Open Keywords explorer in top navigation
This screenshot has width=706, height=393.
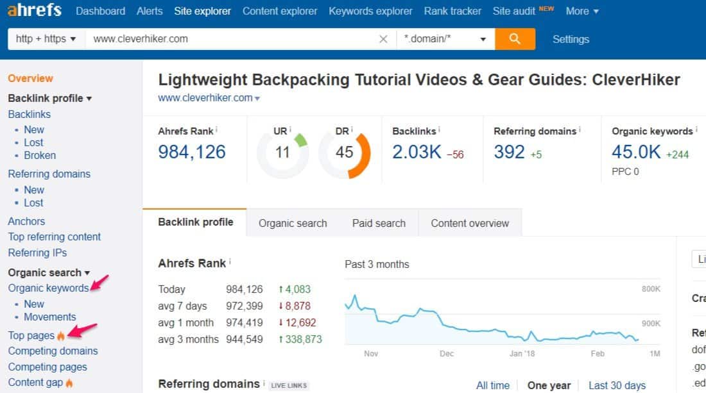pos(370,11)
